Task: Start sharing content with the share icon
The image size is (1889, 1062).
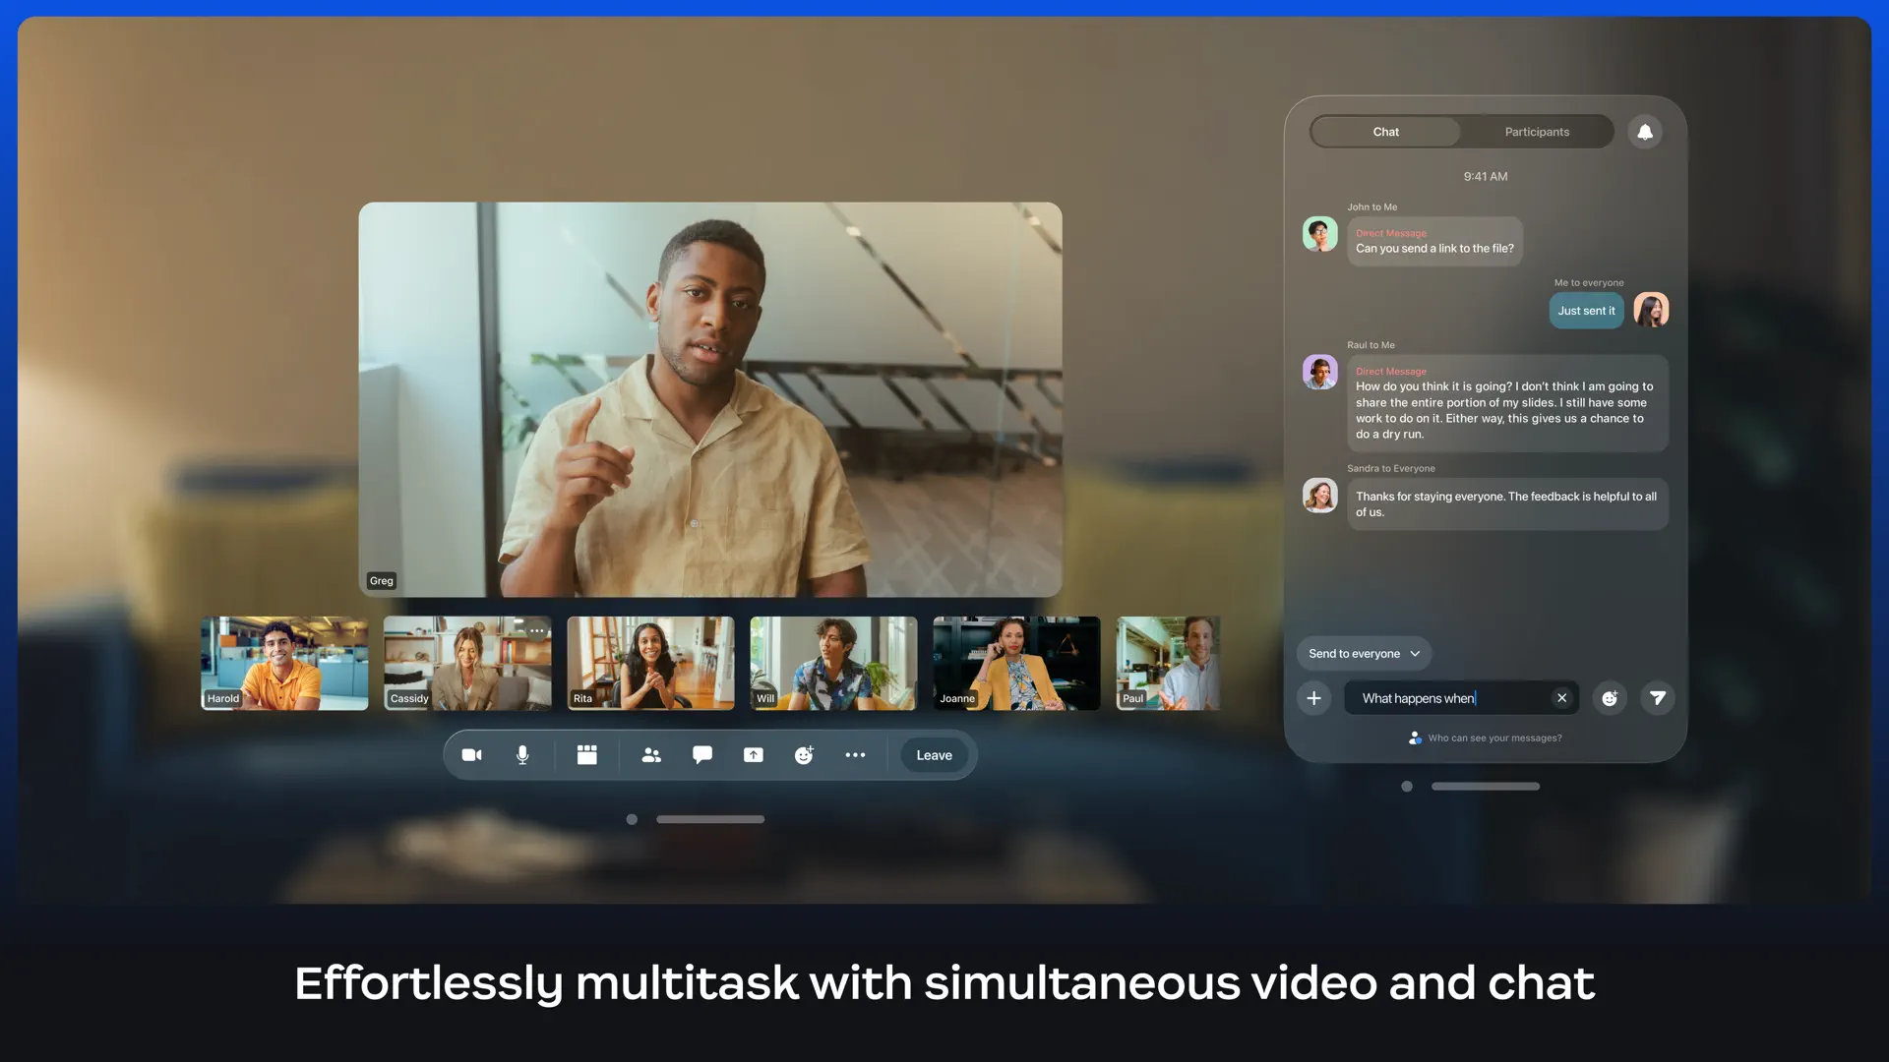Action: [x=753, y=754]
